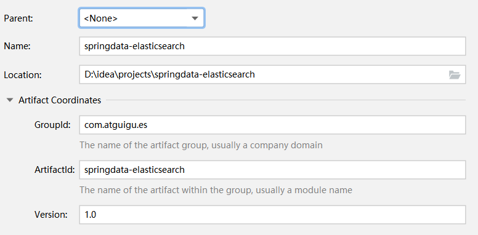Click the GroupId: label
Screen dimensions: 478x235
52,125
